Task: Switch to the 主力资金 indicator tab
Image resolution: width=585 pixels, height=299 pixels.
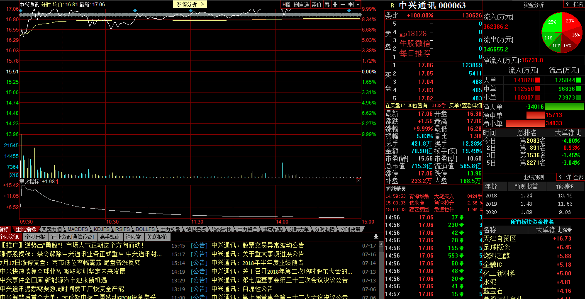Action: 247,229
